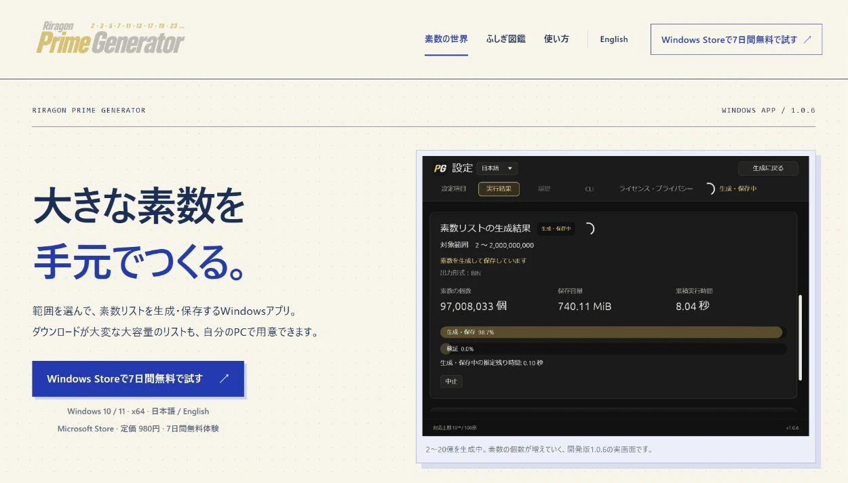Click the 生成・保存 98.7% progress bar
The image size is (848, 483).
[x=612, y=332]
